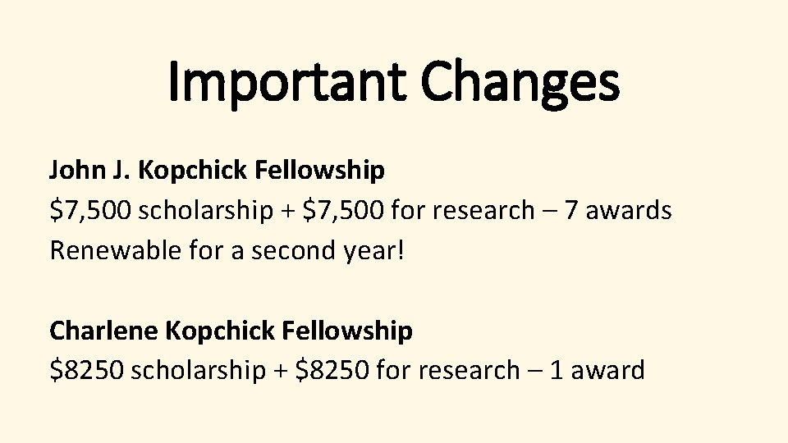
Task: Click the 1 award text
Action: click(597, 371)
